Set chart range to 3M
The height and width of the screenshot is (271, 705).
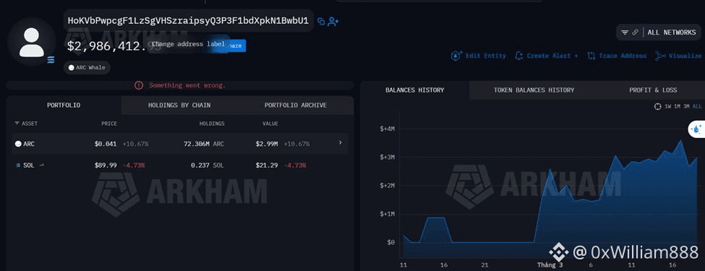[x=686, y=106]
